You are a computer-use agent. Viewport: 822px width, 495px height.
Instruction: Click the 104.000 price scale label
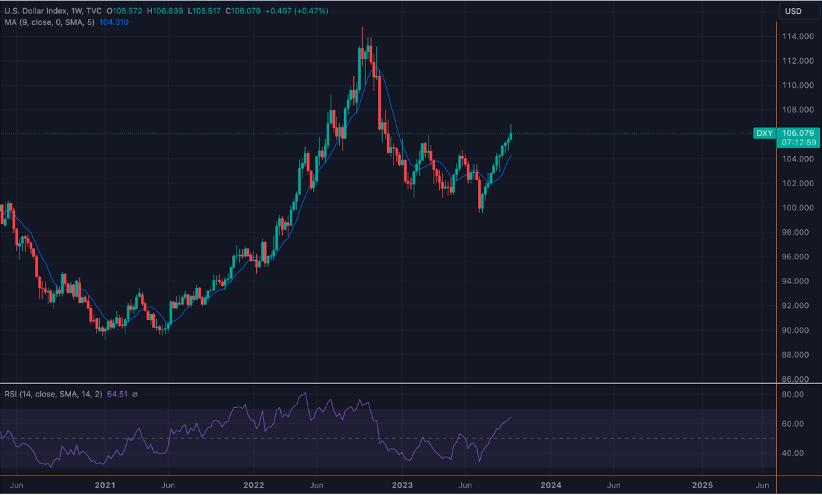[798, 159]
